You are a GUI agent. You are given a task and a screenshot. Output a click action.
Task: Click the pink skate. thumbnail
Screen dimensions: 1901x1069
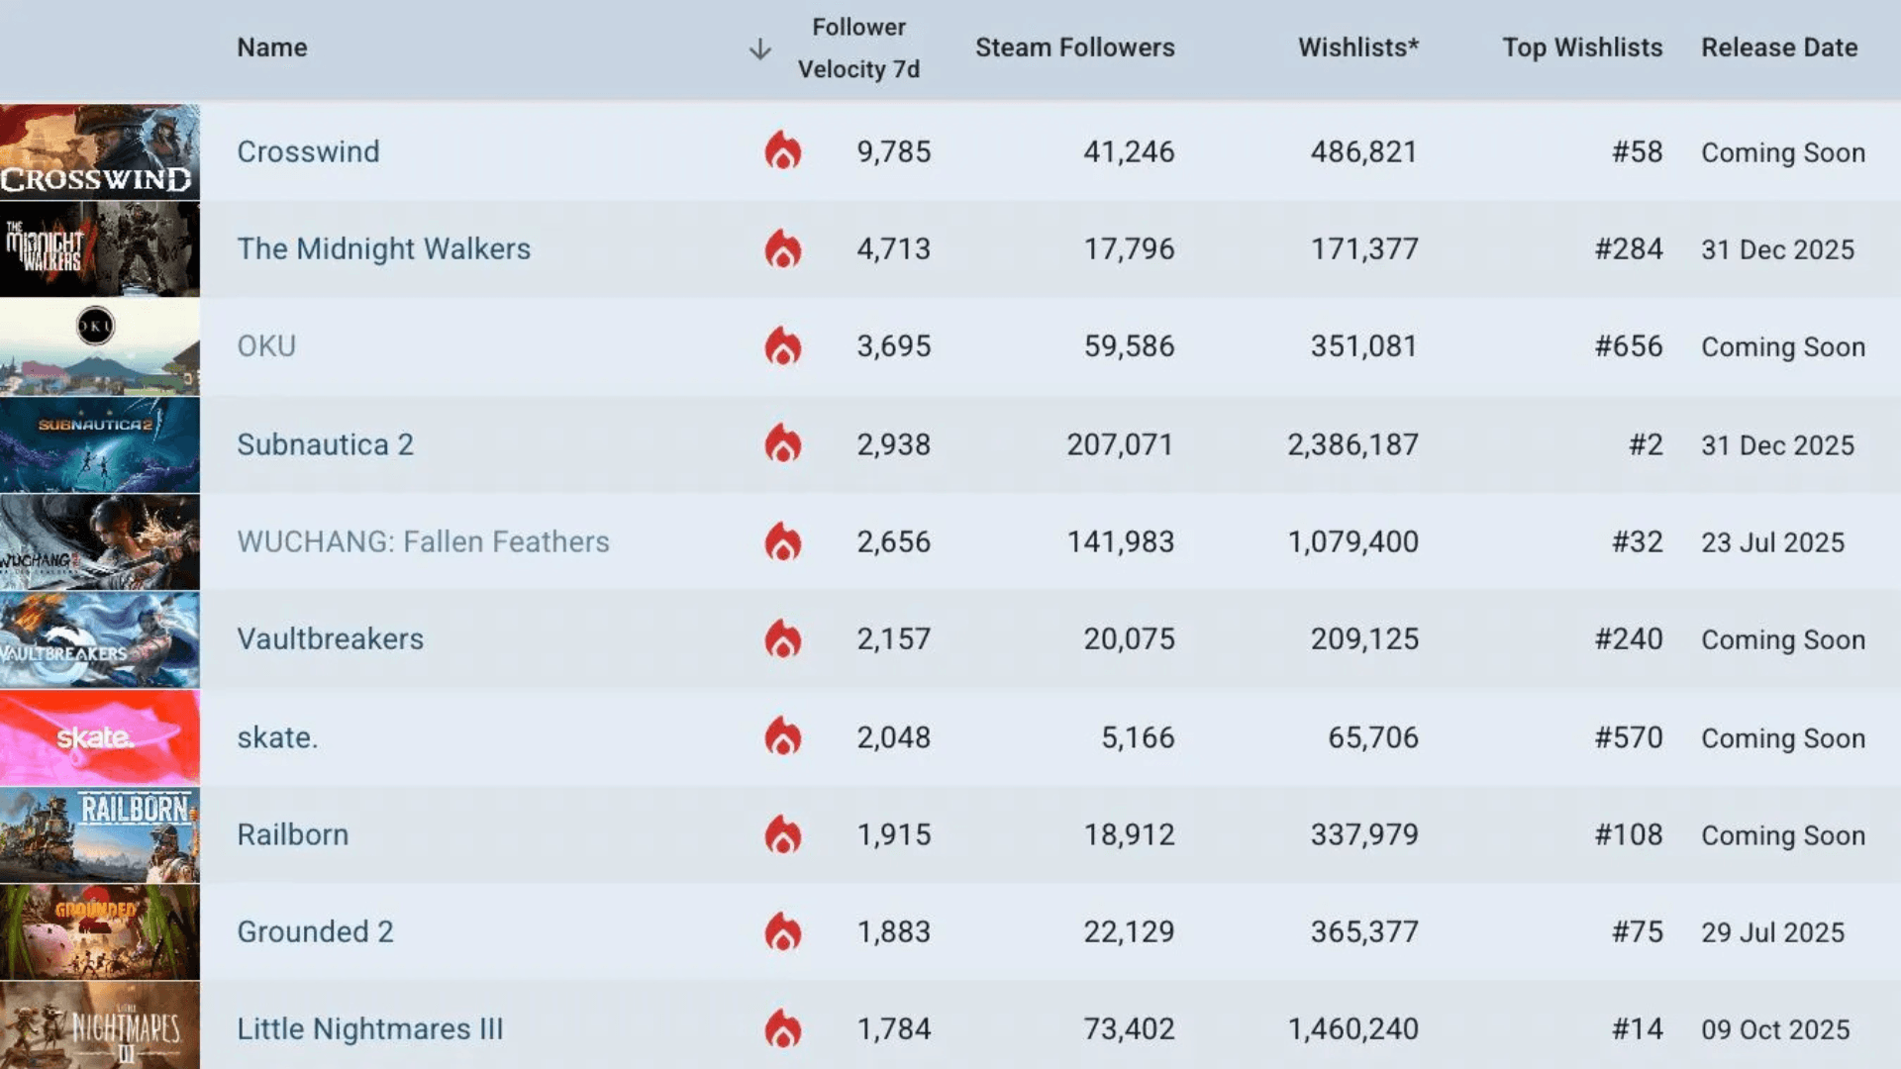(x=99, y=737)
